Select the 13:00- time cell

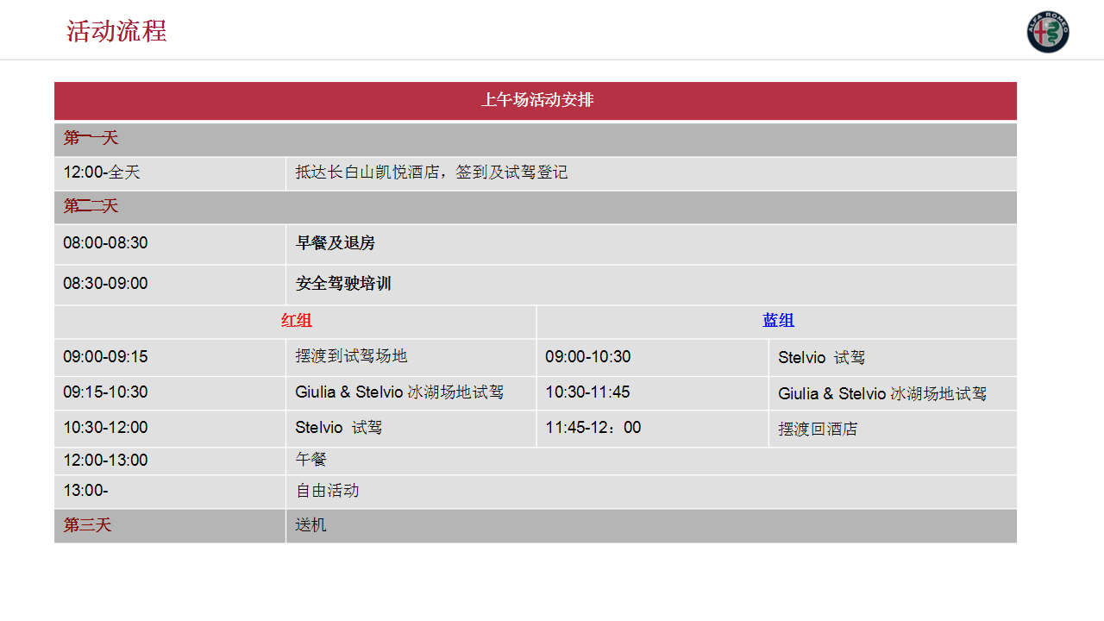(170, 492)
